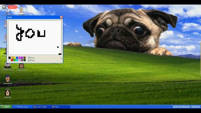Close the Paint window
Image resolution: width=201 pixels, height=113 pixels.
click(x=62, y=17)
